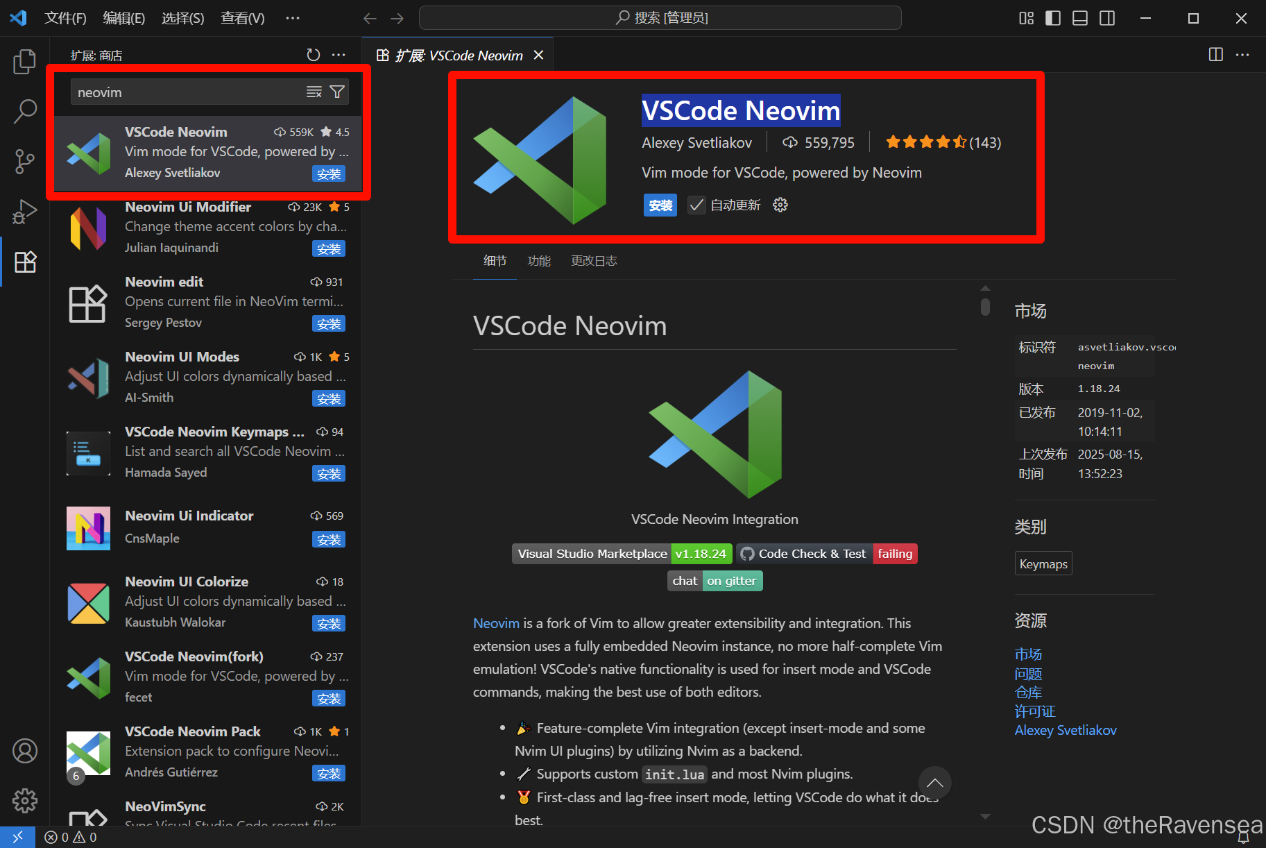Open the Search view in activity bar
The image size is (1266, 848).
click(x=25, y=111)
